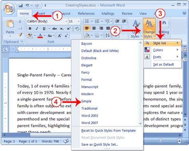Undo the last action
The image size is (189, 151).
coord(27,5)
